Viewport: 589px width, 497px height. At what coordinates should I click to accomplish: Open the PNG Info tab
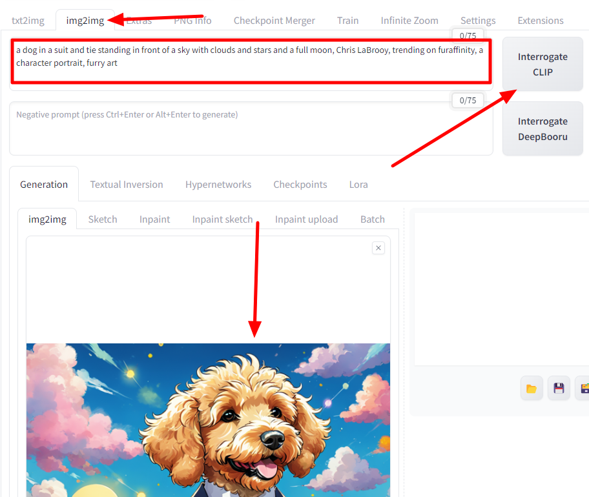point(192,20)
